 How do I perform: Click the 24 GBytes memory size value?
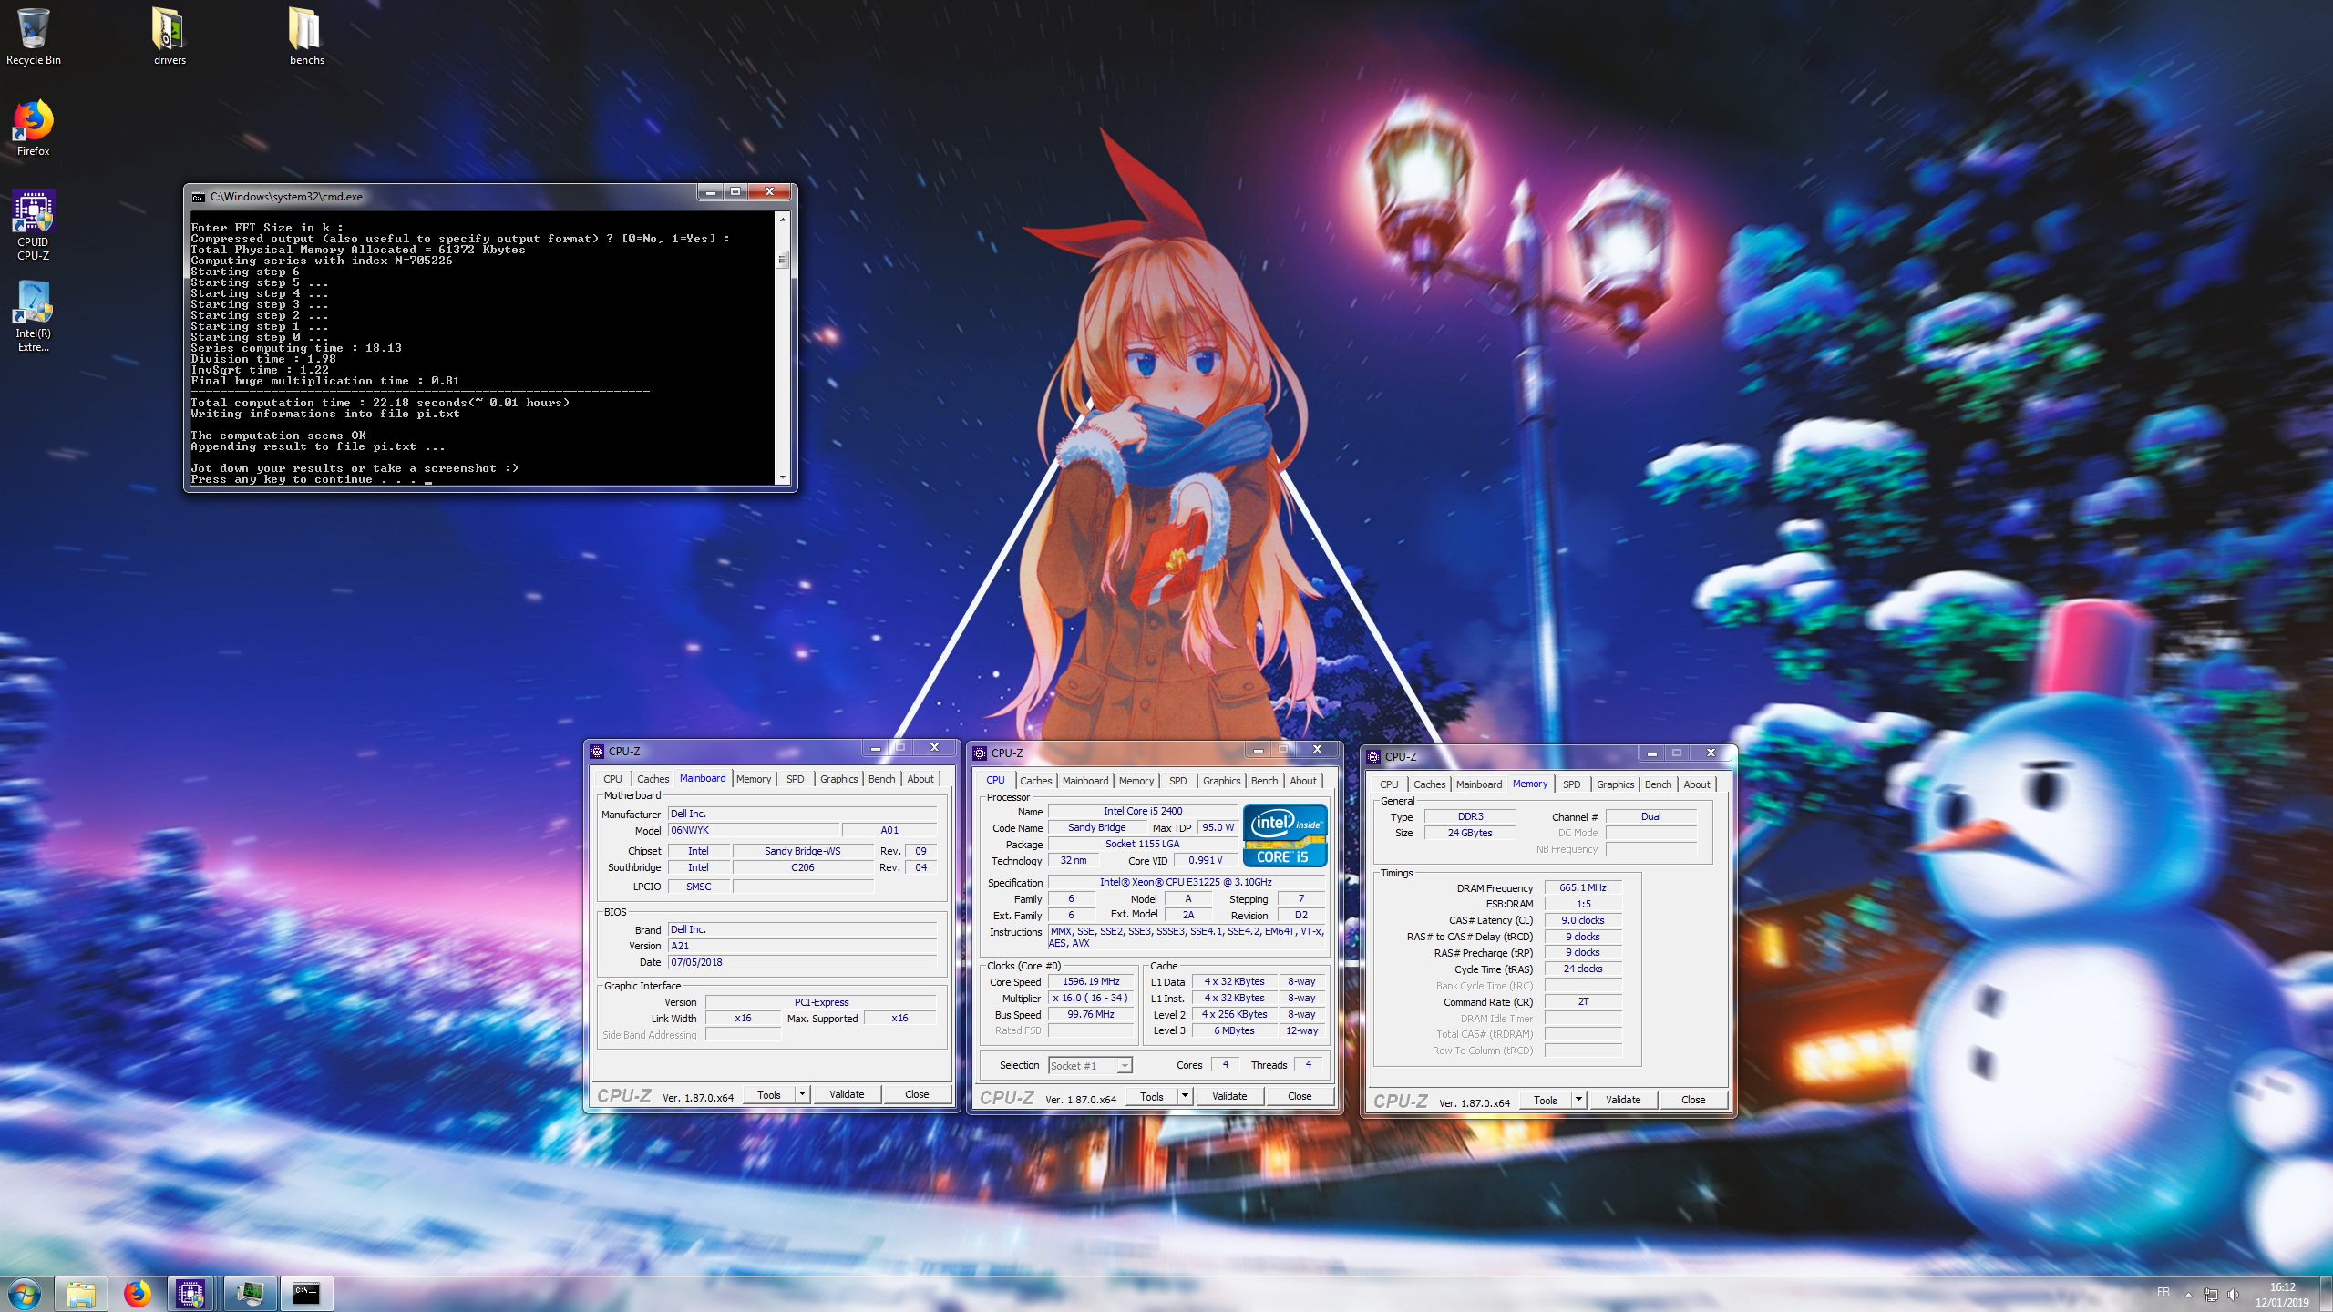[x=1470, y=833]
